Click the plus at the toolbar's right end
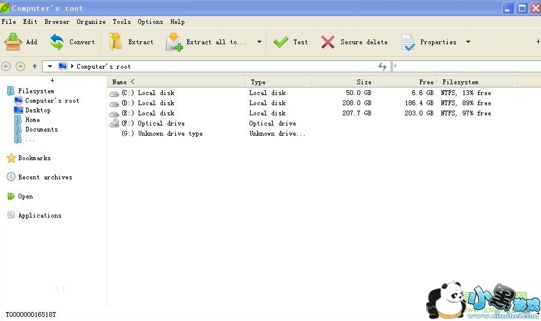541x321 pixels. pos(538,42)
